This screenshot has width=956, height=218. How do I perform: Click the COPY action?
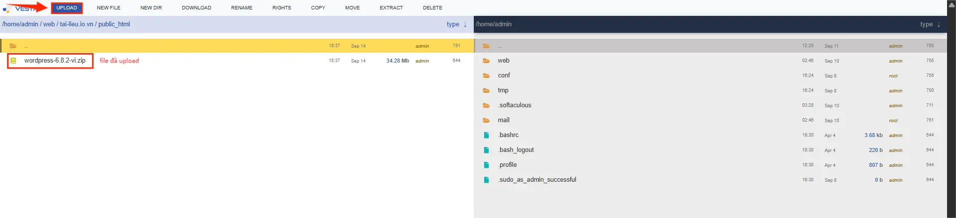(x=318, y=8)
